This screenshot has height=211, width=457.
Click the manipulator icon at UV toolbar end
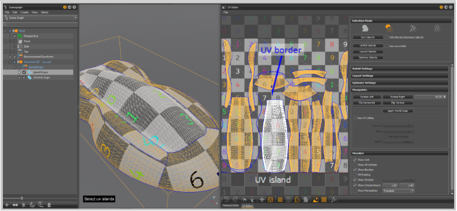pos(334,200)
